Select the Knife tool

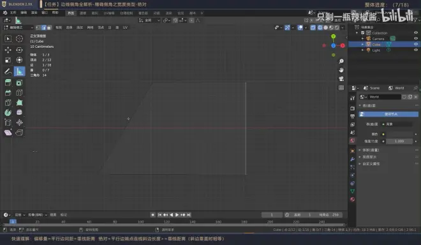[x=8, y=103]
